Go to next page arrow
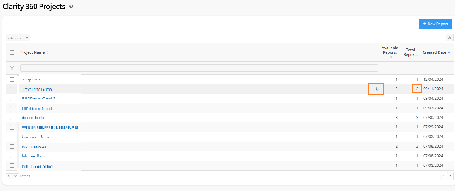455x191 pixels. [450, 176]
